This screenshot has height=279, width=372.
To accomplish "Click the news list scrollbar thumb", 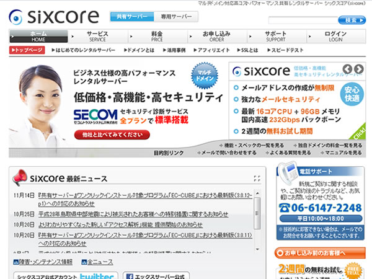I will 257,213.
